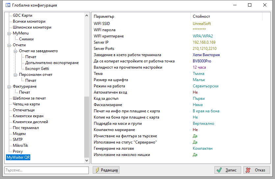Collapse the Персонален отчет tree node

[x=15, y=75]
